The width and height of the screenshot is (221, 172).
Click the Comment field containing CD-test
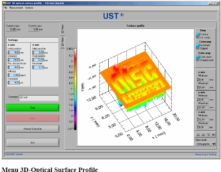click(39, 98)
